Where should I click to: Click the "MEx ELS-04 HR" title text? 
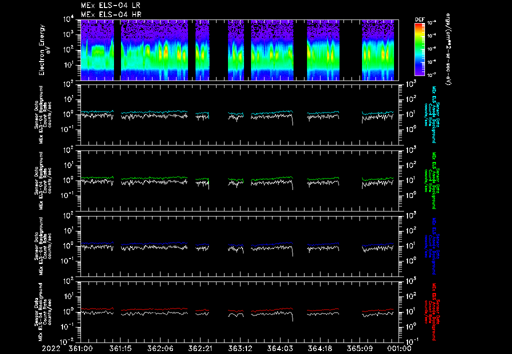(111, 14)
